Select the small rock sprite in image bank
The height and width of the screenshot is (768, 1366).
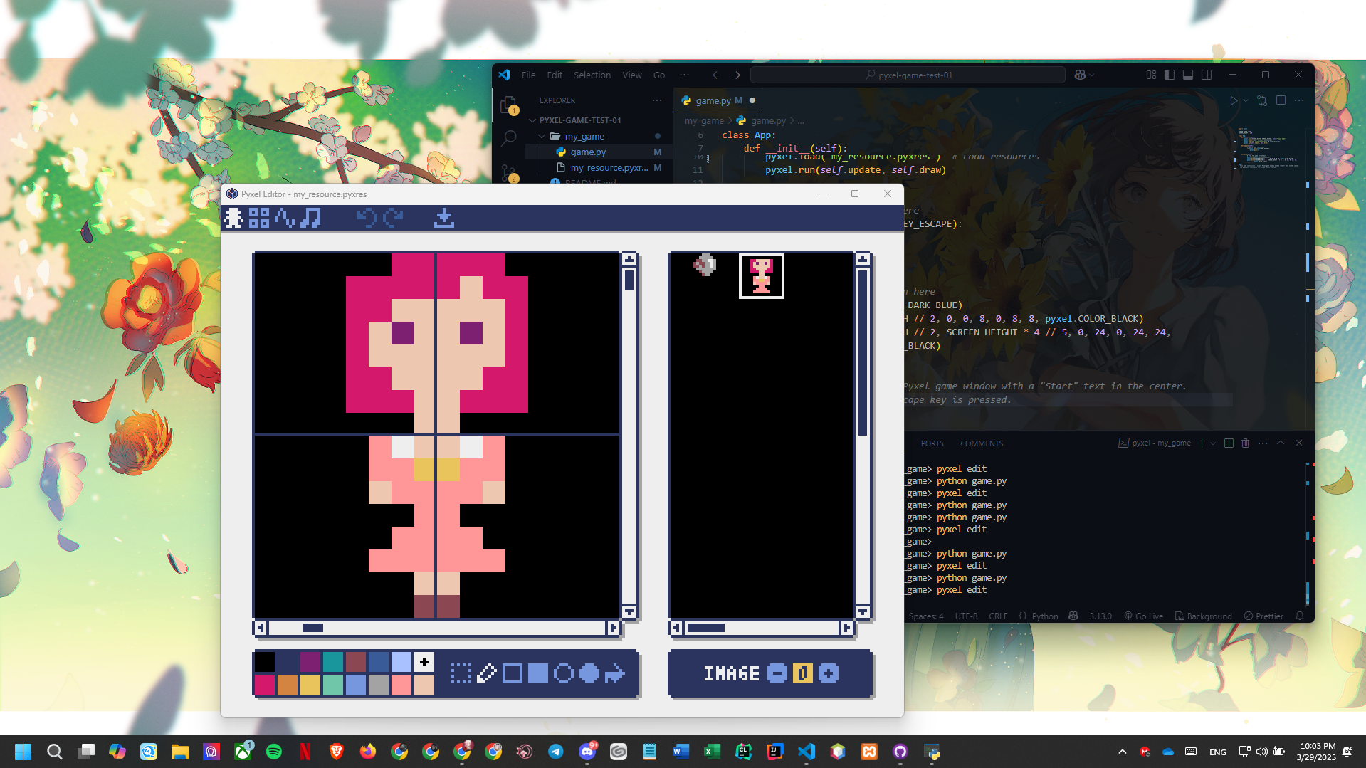[x=705, y=265]
